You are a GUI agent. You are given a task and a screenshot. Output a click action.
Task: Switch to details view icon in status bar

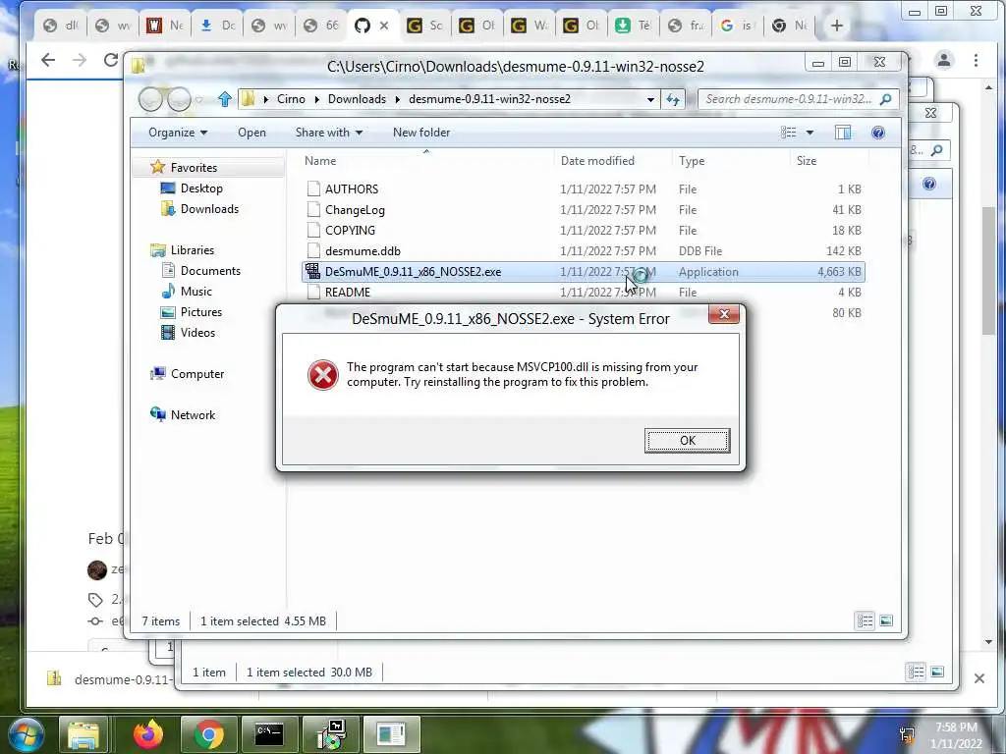(x=865, y=620)
